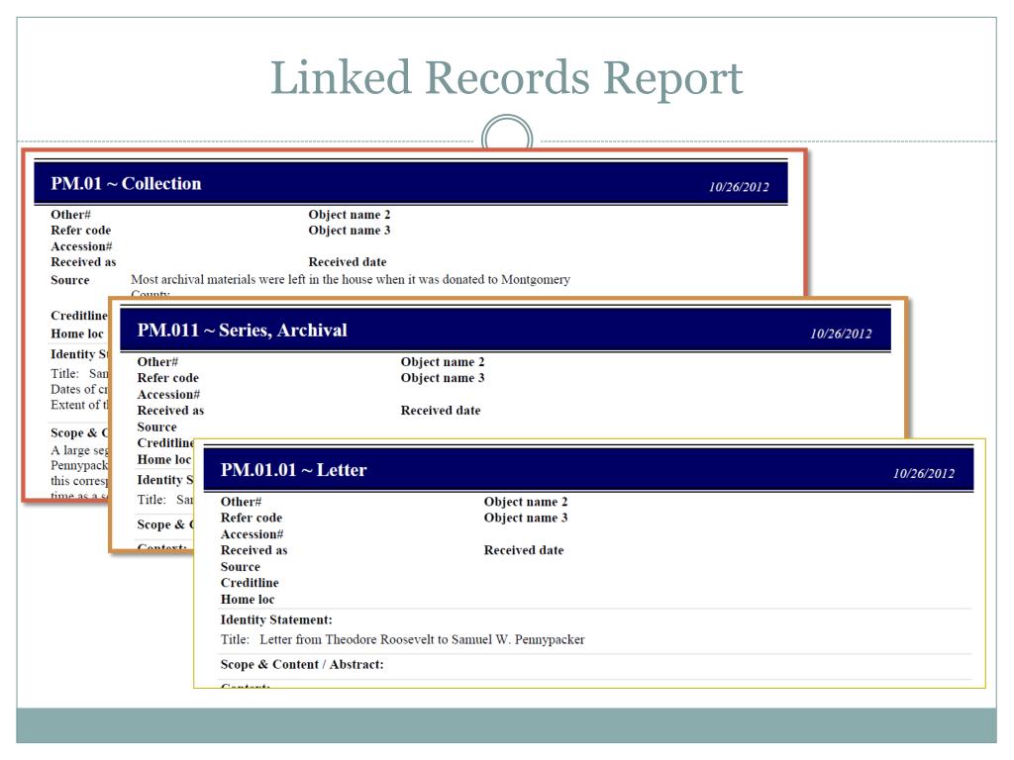The width and height of the screenshot is (1014, 760).
Task: Click 'Other#' label in the Letter report
Action: [241, 502]
